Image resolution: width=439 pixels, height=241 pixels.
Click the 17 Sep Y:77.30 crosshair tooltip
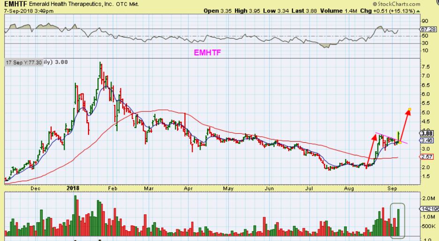pyautogui.click(x=24, y=63)
